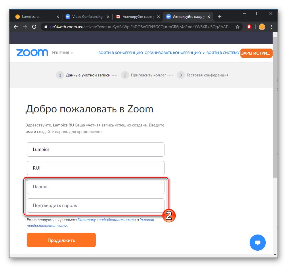The image size is (287, 267).
Task: Open the Chrome profile avatar
Action: click(x=262, y=27)
